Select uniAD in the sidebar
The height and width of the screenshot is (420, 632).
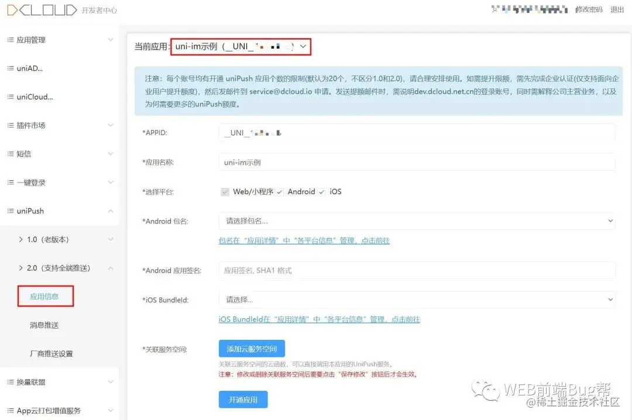click(x=29, y=68)
